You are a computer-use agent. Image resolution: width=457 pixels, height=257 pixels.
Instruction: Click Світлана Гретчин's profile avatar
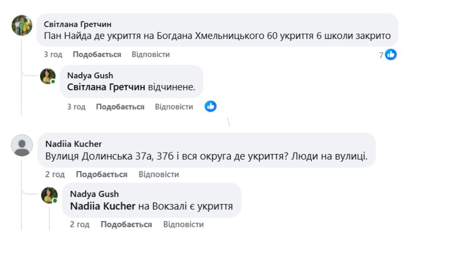pyautogui.click(x=22, y=26)
